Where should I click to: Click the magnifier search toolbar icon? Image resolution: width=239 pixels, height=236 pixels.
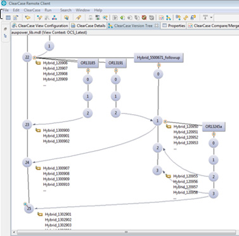click(x=105, y=18)
